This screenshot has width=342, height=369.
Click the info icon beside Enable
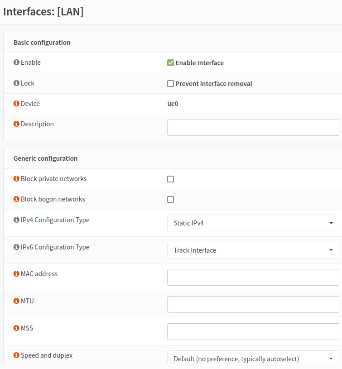point(17,62)
